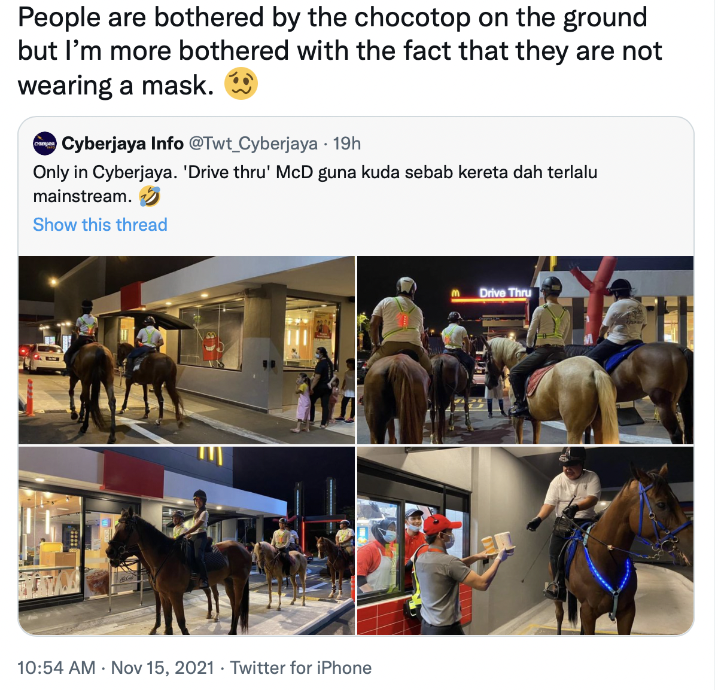Open the top-right photo with Drive Thru sign
The height and width of the screenshot is (690, 718).
(525, 350)
